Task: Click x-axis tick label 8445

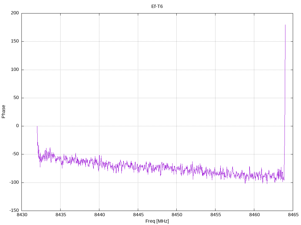Action: 138,215
